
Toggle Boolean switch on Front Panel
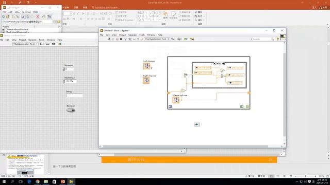click(x=71, y=110)
